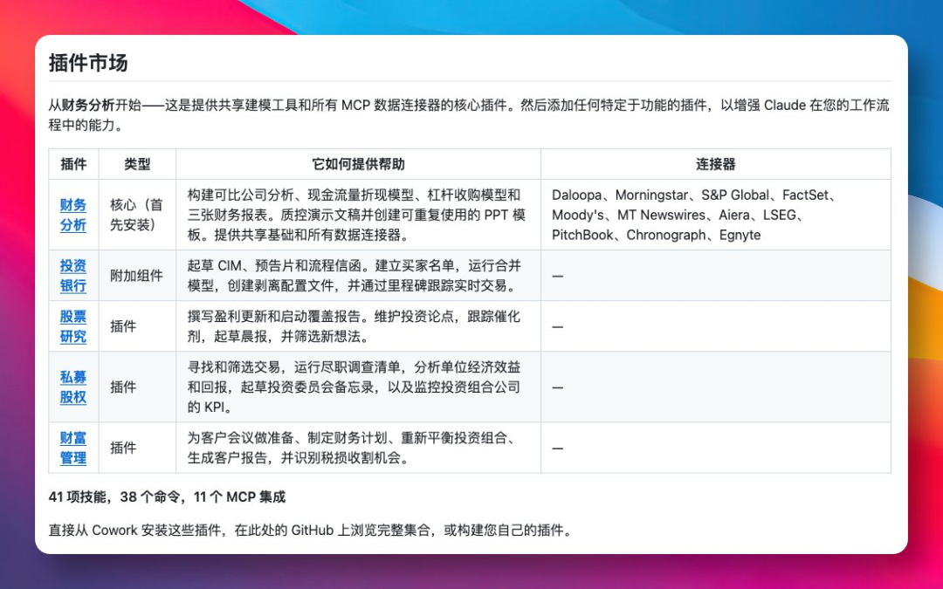Screen dimensions: 943x589
Task: Select the 附加组件 type cell
Action: point(136,275)
